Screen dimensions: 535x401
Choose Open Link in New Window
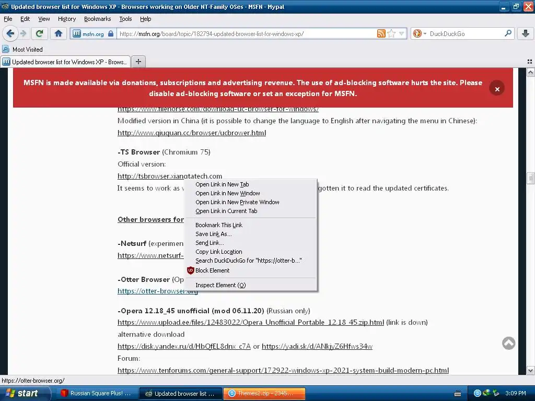251,193
